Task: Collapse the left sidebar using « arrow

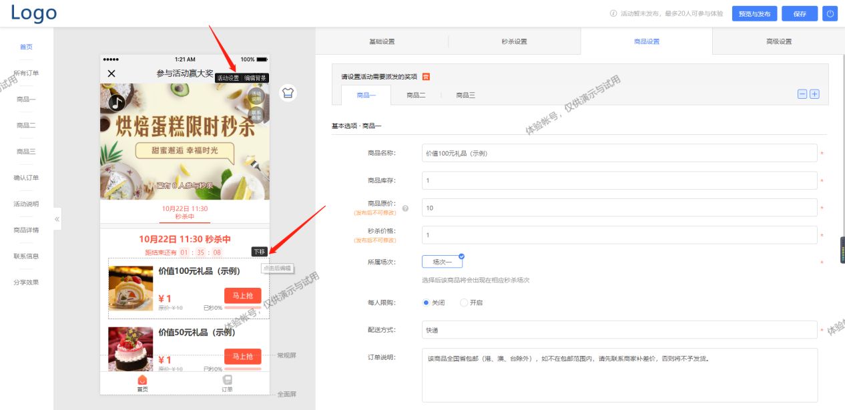Action: tap(57, 218)
